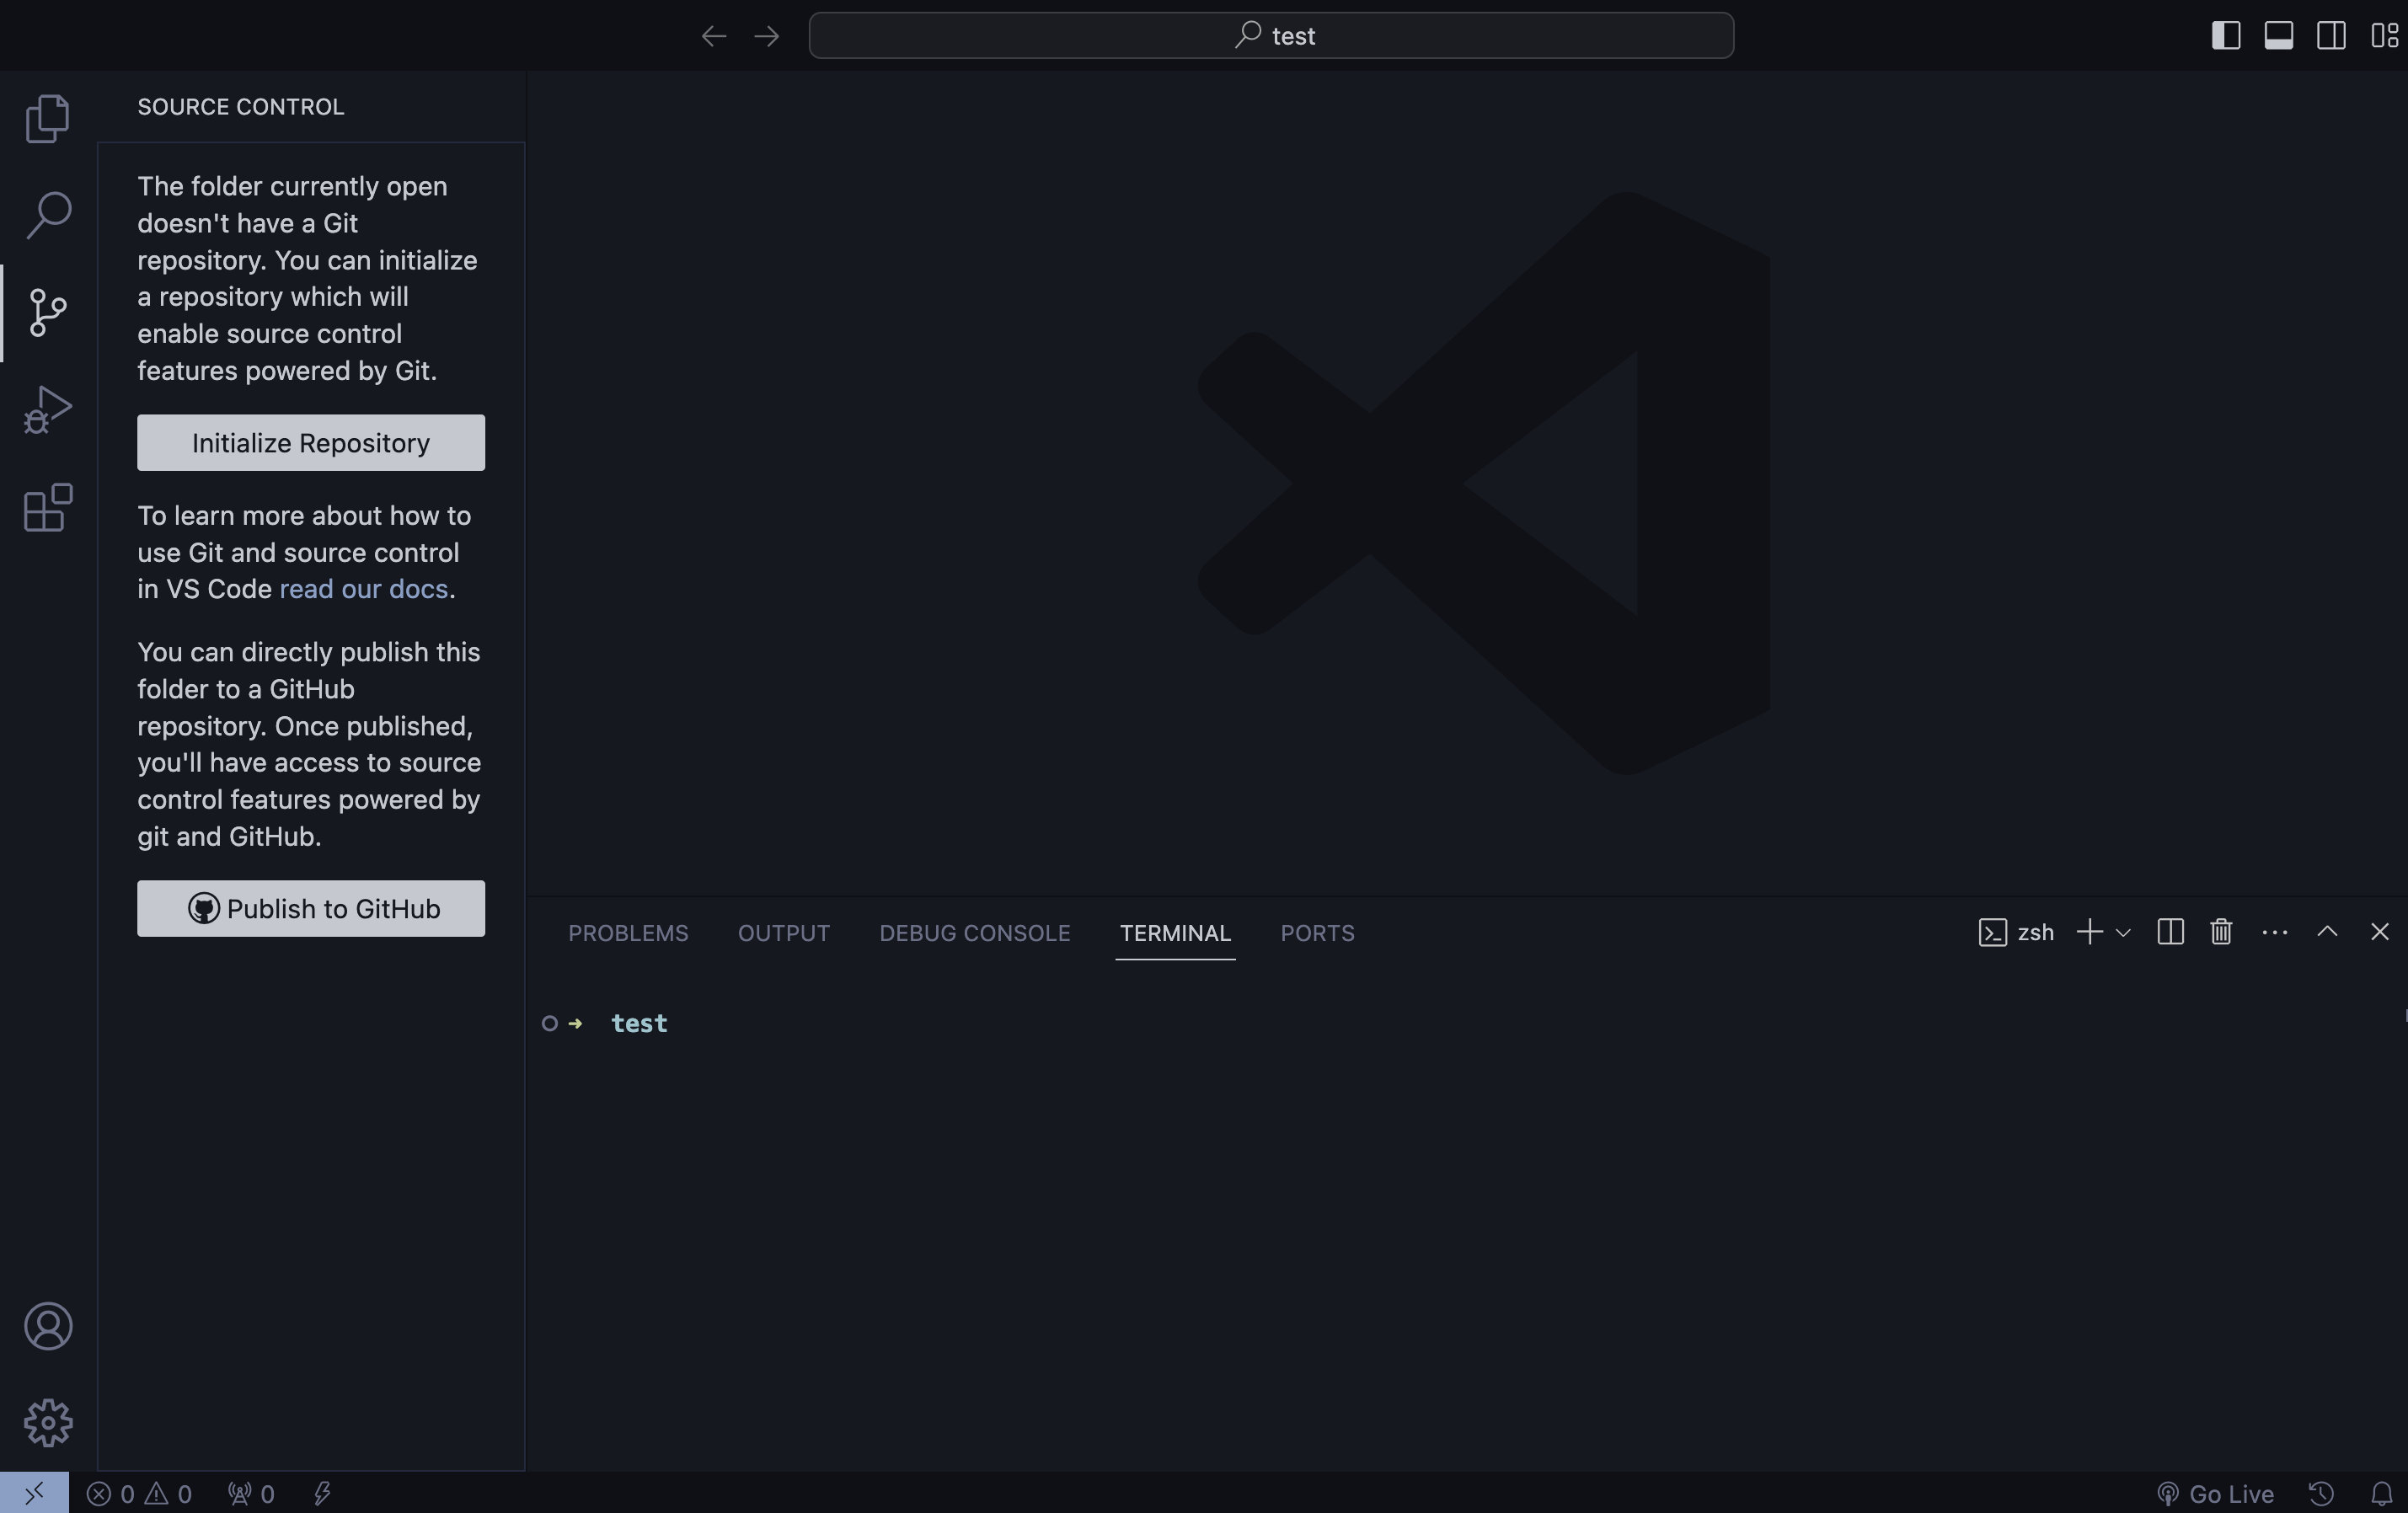Open the Extensions view

47,507
